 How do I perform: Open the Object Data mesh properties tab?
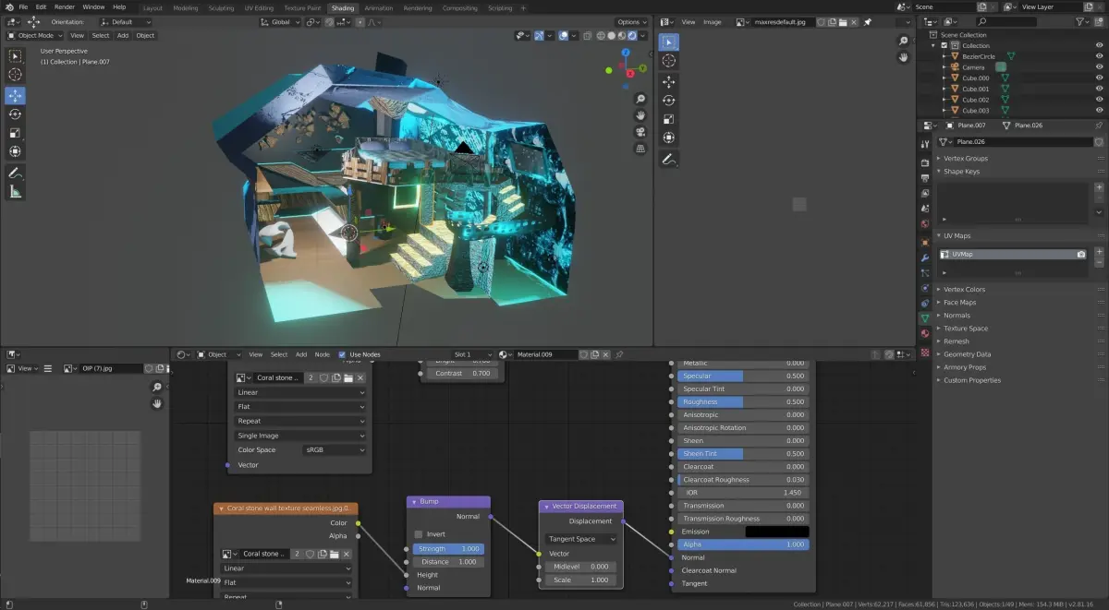pos(924,317)
